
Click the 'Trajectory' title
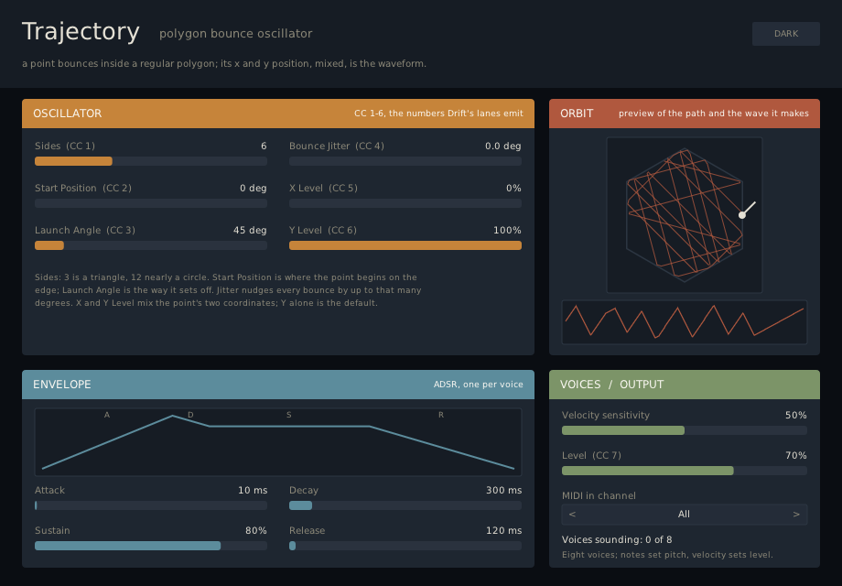[x=81, y=32]
